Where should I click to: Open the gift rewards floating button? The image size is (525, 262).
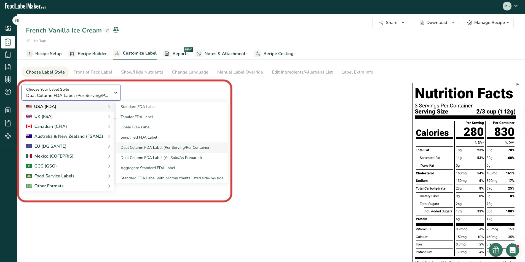point(496,250)
